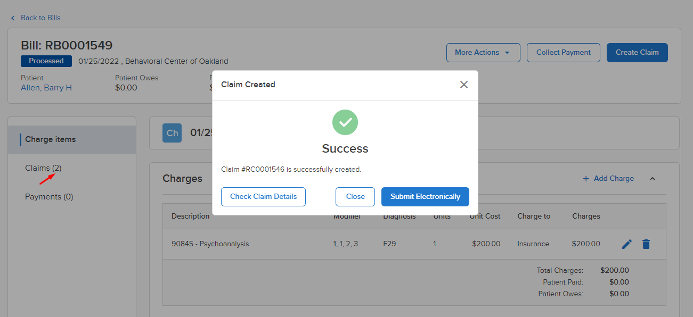Select Charge items in the sidebar

click(x=49, y=139)
